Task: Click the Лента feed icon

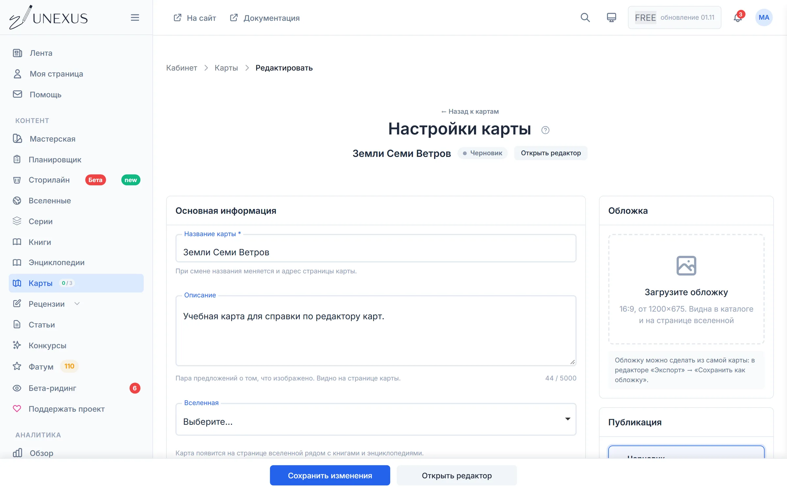Action: coord(17,53)
